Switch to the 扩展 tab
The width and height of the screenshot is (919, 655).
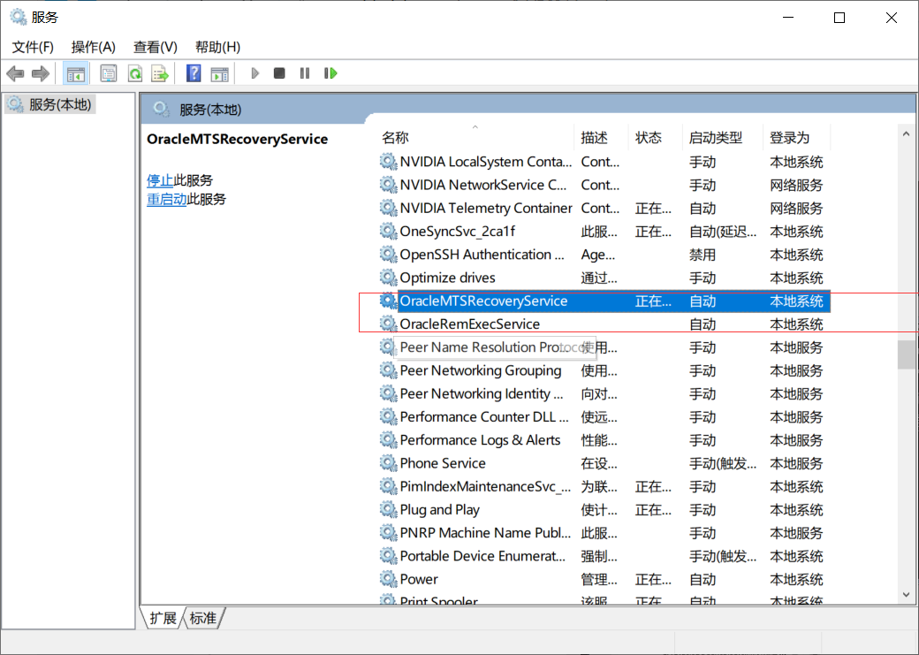click(163, 618)
